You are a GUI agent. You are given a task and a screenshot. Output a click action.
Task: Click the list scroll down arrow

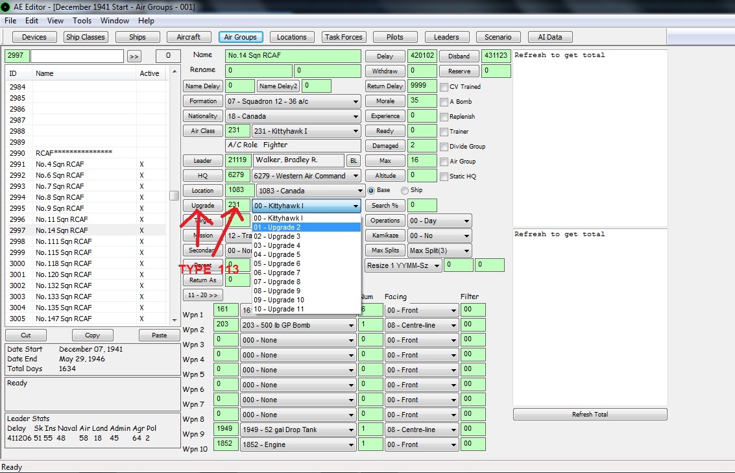coord(175,320)
